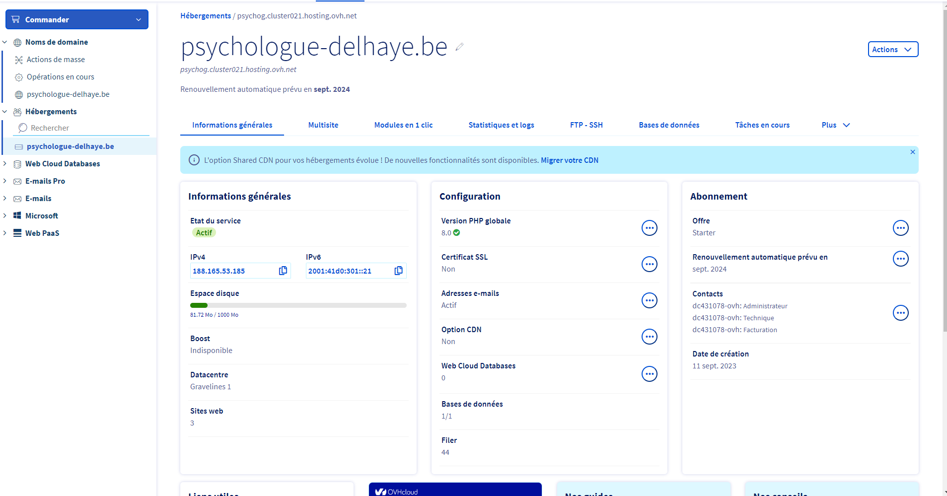Expand the Web Cloud Databases section
This screenshot has width=947, height=496.
(x=5, y=164)
